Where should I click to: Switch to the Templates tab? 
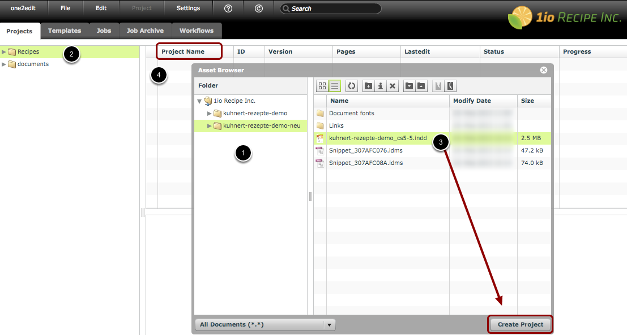coord(65,31)
